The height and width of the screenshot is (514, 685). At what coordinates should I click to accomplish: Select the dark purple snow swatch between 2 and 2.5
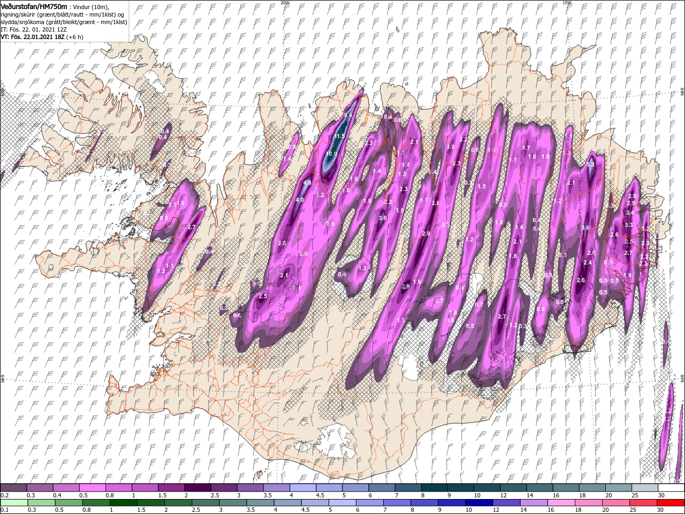click(x=197, y=488)
